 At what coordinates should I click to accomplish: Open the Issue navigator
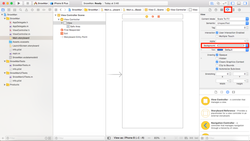[x=27, y=10]
